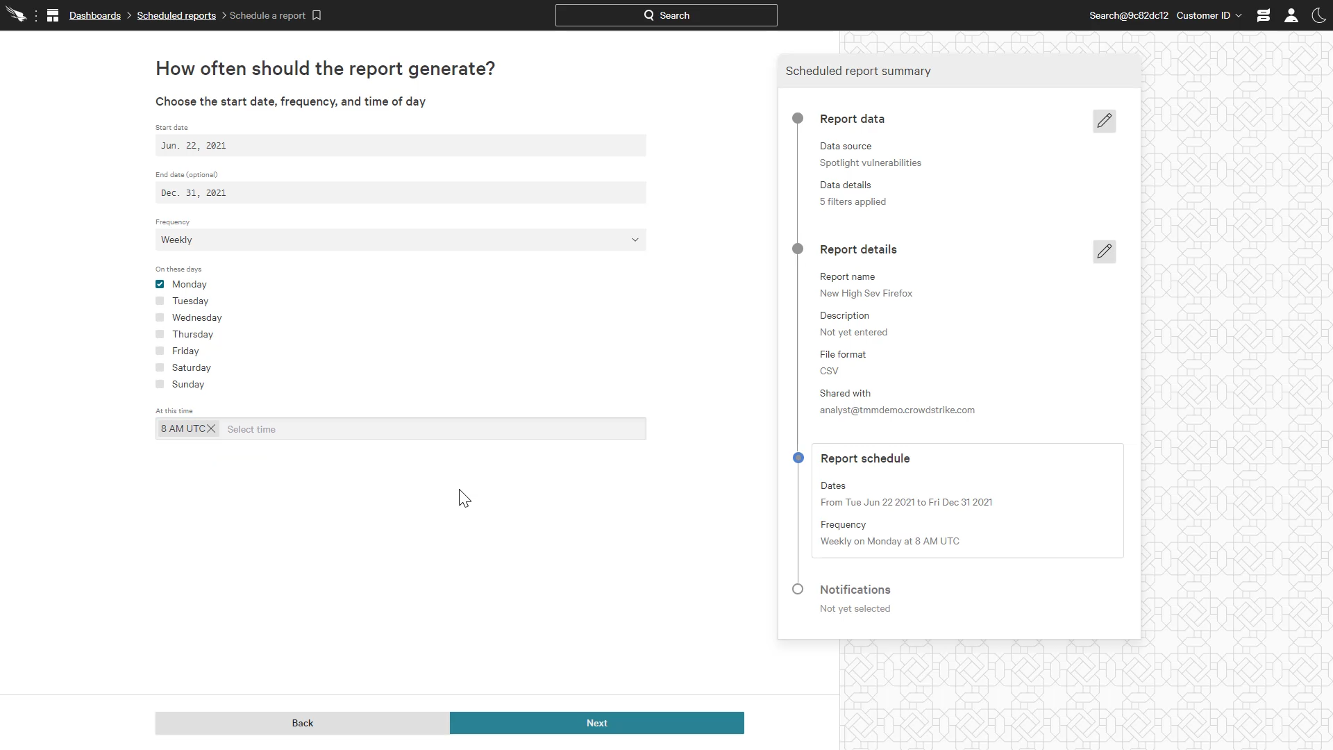Go to the Scheduled reports breadcrumb
1333x750 pixels.
[x=176, y=15]
